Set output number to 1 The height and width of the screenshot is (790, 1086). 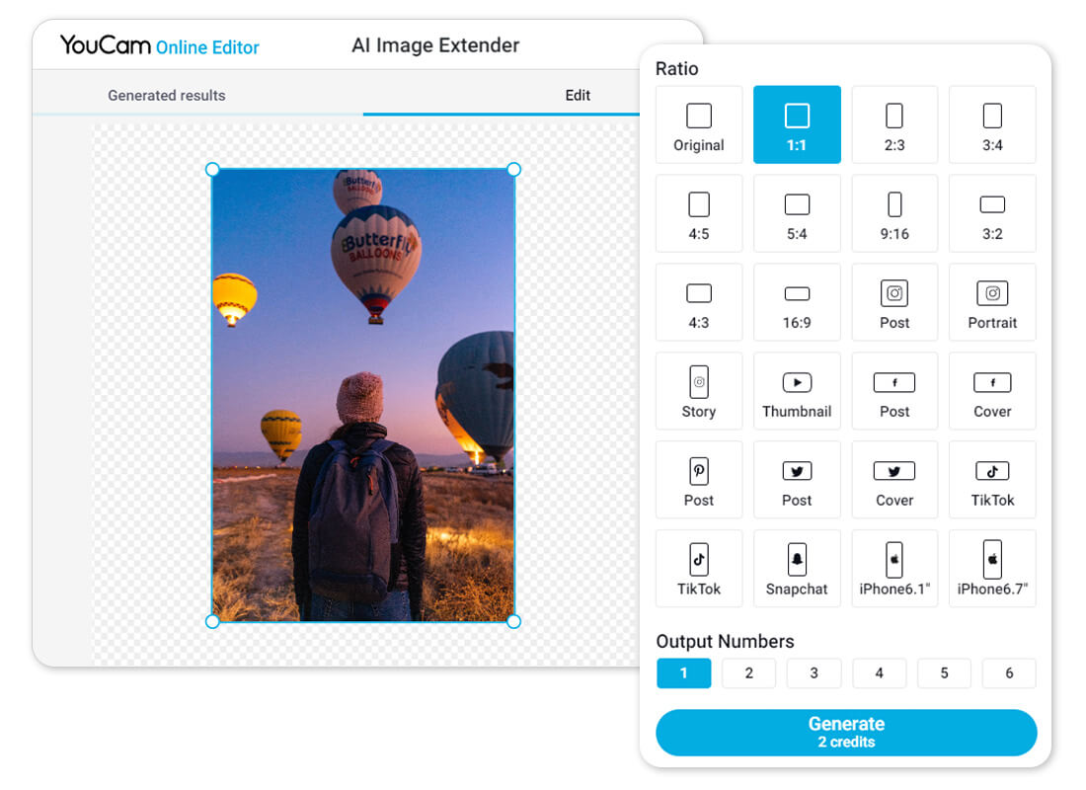(x=683, y=672)
